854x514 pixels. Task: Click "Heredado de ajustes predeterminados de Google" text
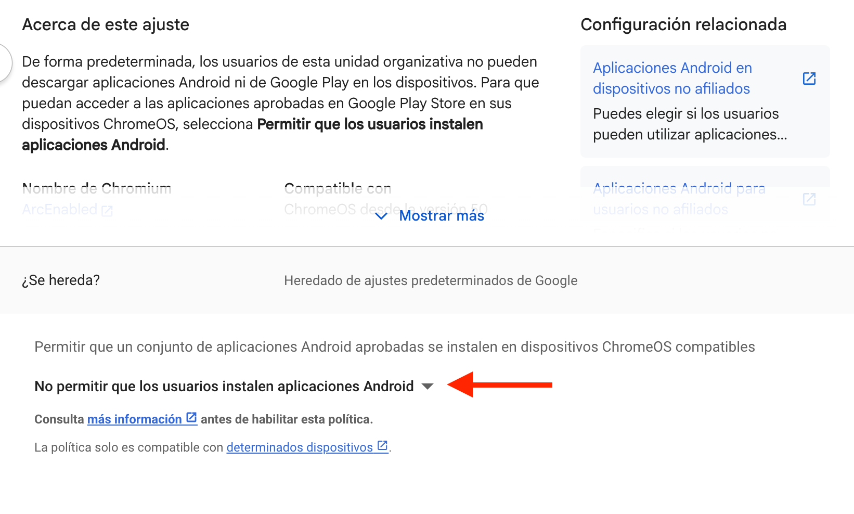coord(430,281)
